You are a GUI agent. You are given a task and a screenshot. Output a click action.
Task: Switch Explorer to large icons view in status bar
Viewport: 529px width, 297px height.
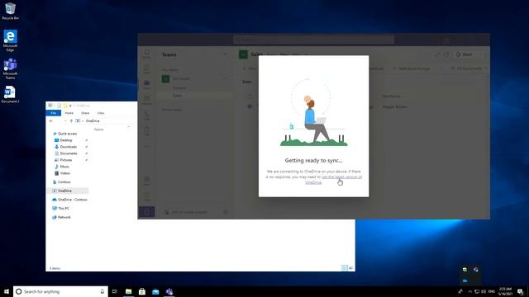[351, 268]
